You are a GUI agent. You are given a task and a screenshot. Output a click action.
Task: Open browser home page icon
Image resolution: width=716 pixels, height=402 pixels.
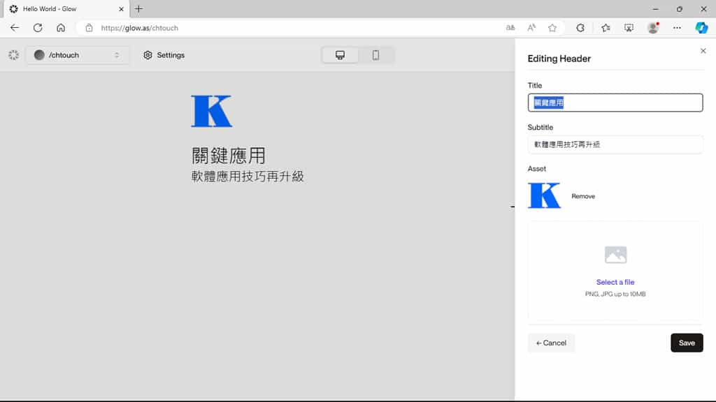61,28
